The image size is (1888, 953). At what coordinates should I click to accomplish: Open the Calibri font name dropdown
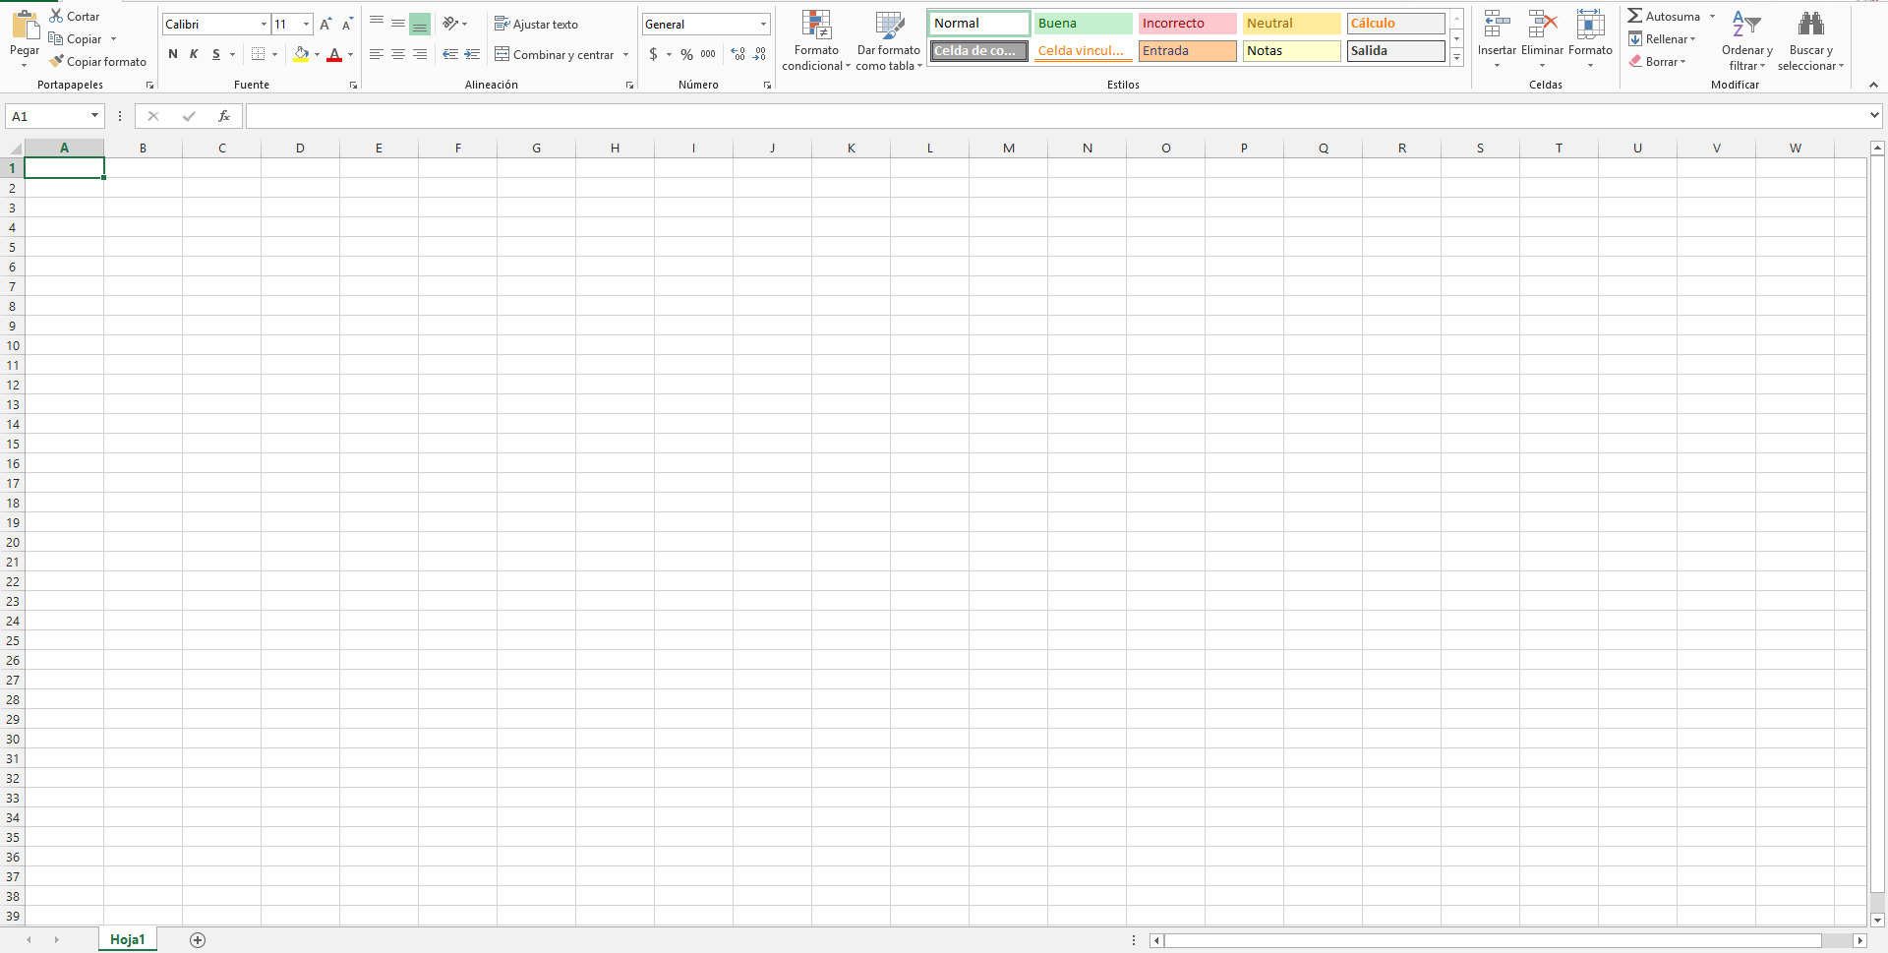coord(264,24)
